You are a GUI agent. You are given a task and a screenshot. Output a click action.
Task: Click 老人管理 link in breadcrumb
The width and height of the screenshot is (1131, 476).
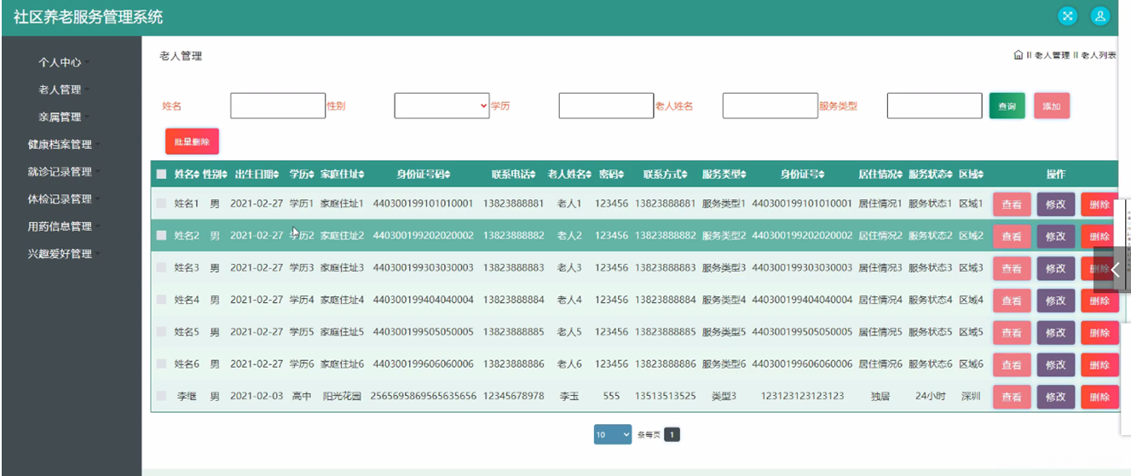pyautogui.click(x=1052, y=55)
